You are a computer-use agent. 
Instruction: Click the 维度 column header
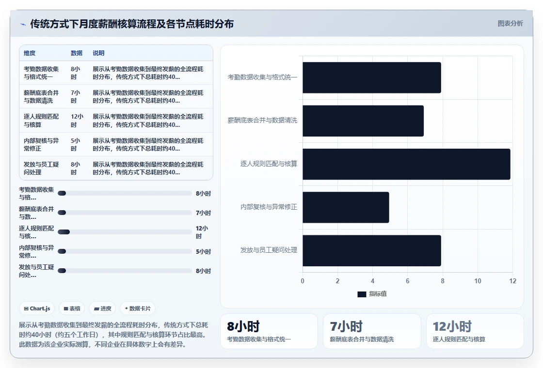(x=30, y=53)
